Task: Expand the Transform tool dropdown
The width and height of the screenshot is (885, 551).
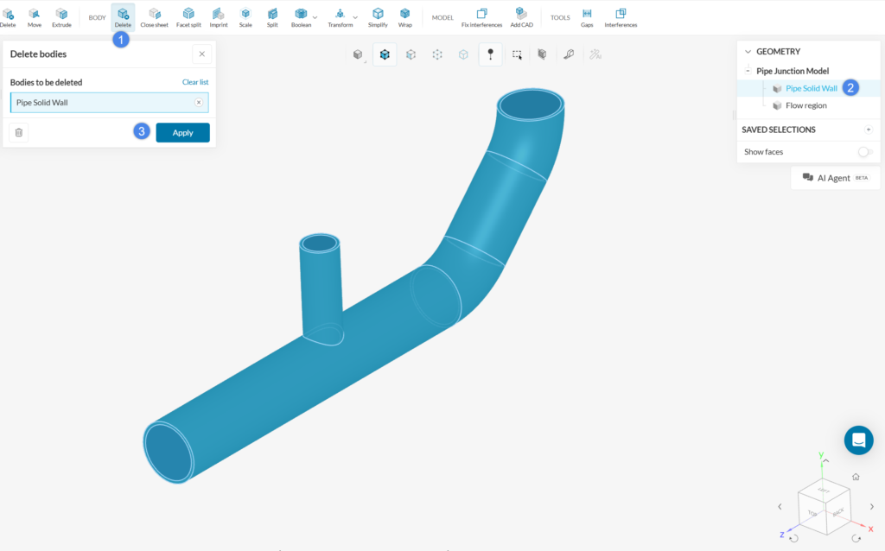Action: pyautogui.click(x=354, y=17)
